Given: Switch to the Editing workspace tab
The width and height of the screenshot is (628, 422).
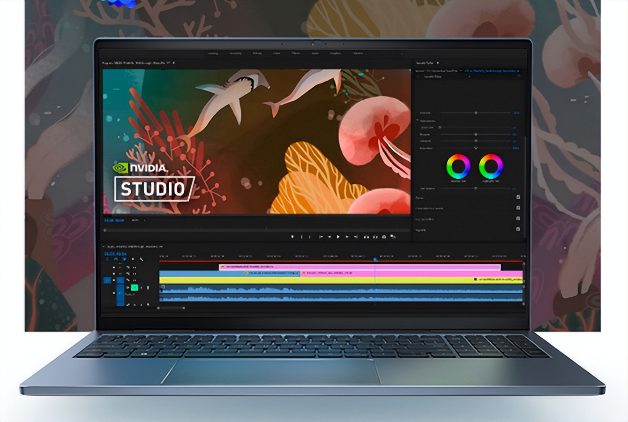Looking at the screenshot, I should 257,53.
